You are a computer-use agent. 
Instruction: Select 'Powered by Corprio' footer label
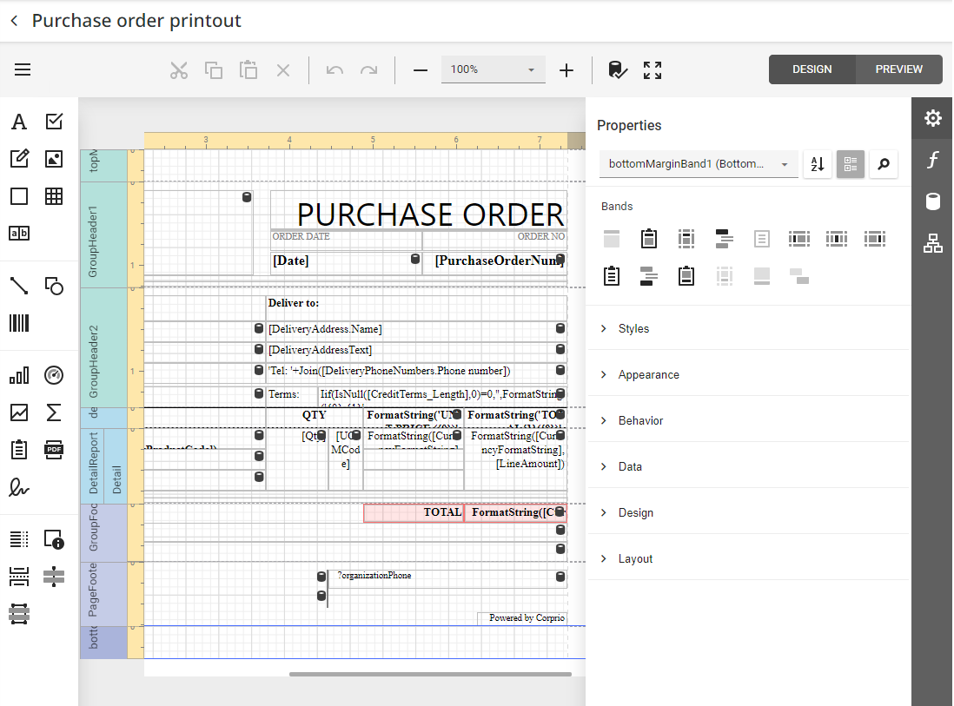point(522,618)
